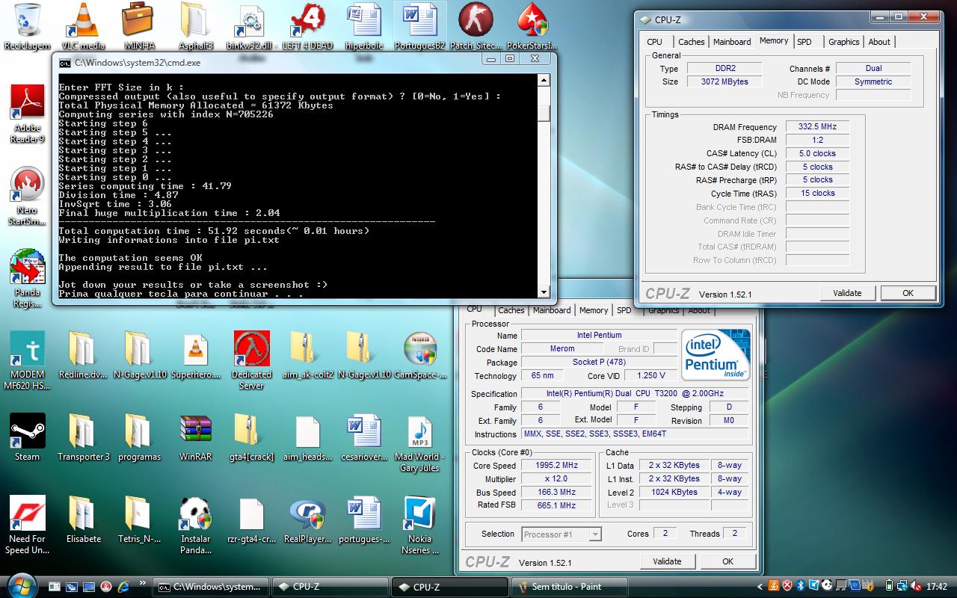The image size is (957, 598).
Task: Click Intel Pentium inside logo
Action: point(716,355)
